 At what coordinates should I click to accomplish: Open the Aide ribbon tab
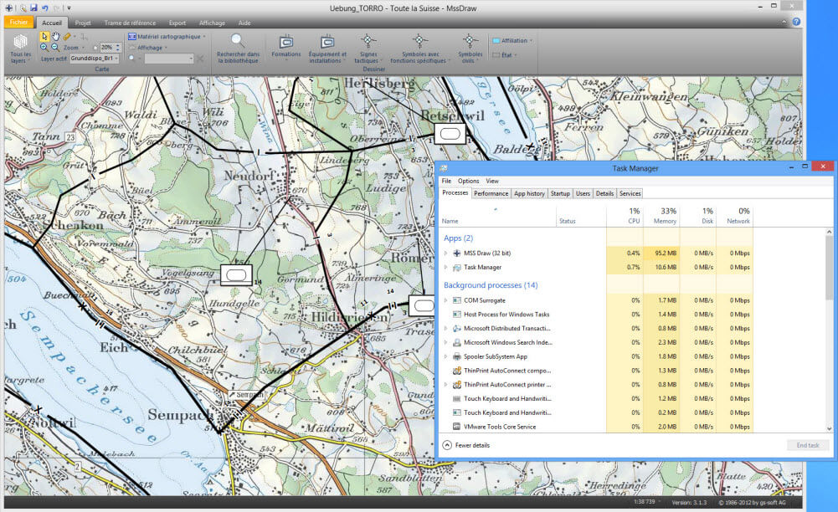pos(244,23)
